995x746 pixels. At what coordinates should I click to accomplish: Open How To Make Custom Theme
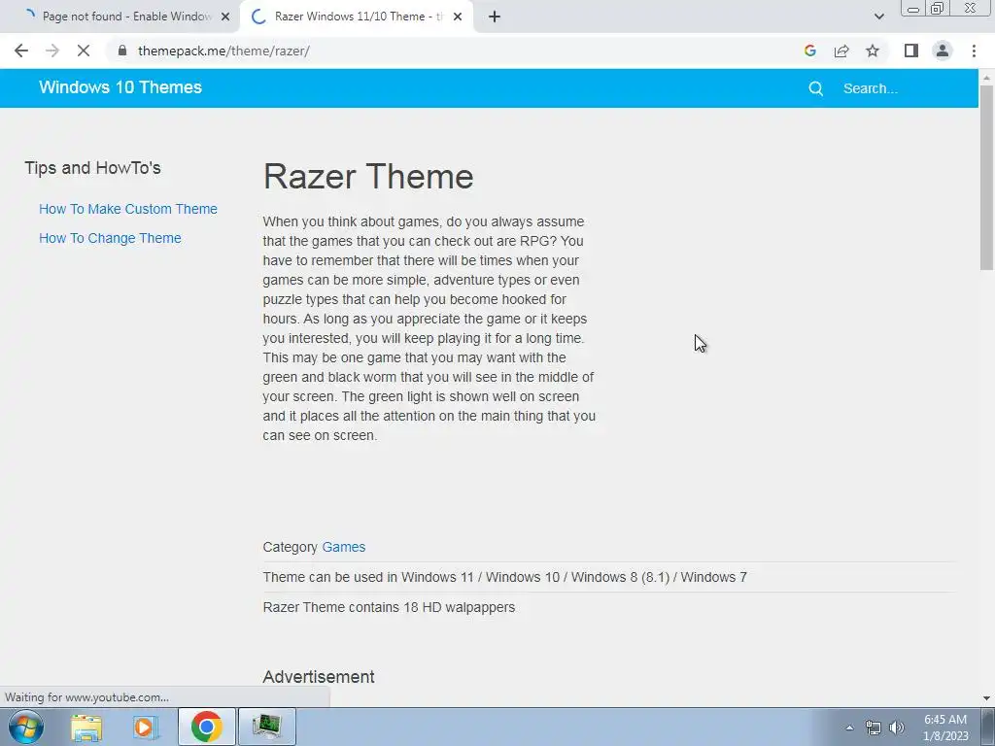pyautogui.click(x=128, y=209)
